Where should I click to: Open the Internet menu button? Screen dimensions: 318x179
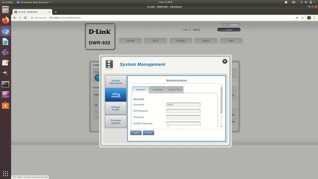[130, 41]
